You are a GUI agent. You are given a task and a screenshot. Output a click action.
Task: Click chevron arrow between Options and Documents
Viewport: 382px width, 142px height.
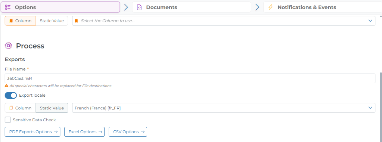click(126, 7)
